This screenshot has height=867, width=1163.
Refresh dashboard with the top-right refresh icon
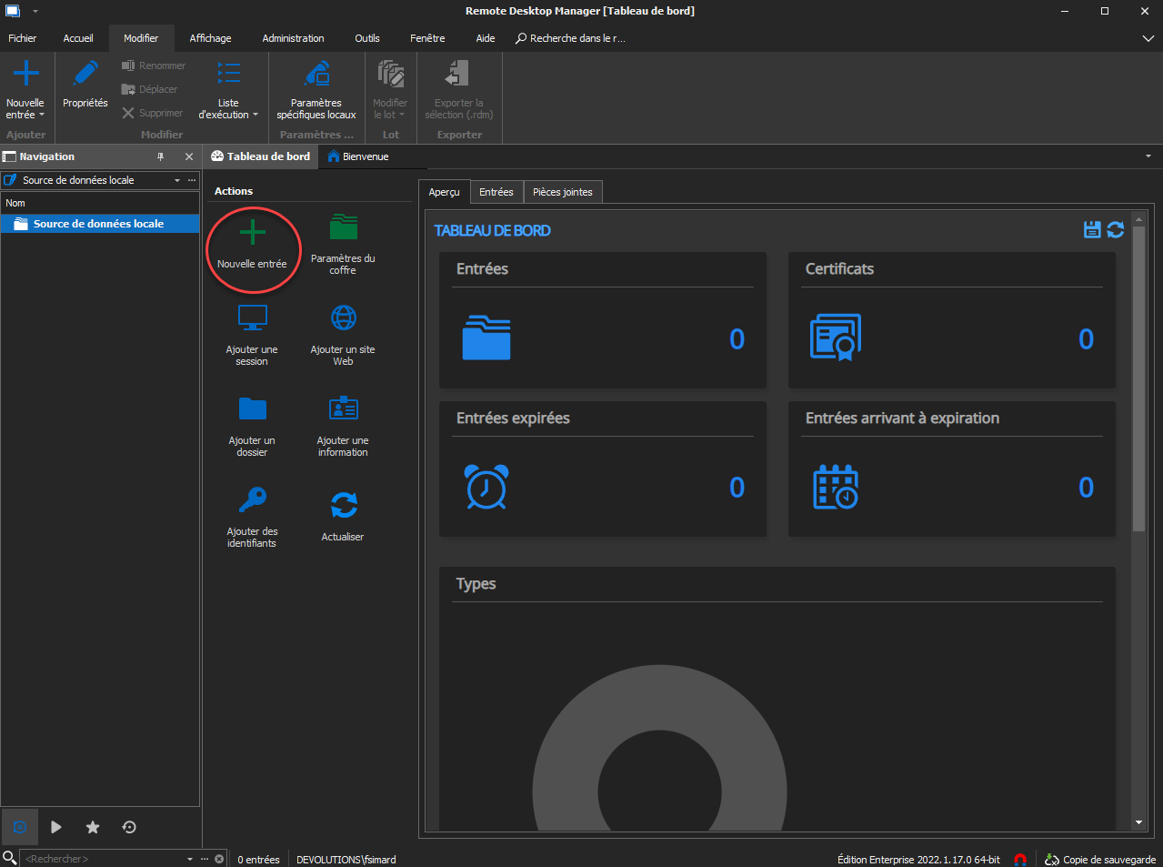(x=1116, y=230)
